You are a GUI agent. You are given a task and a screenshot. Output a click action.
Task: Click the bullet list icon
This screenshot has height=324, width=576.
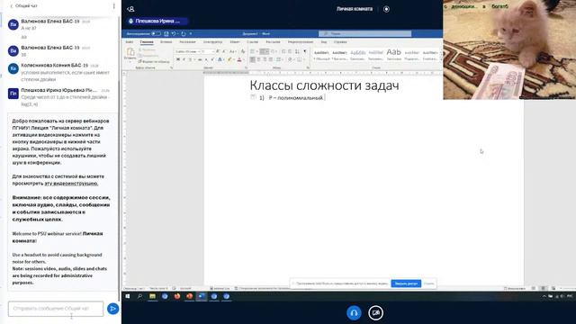click(252, 51)
